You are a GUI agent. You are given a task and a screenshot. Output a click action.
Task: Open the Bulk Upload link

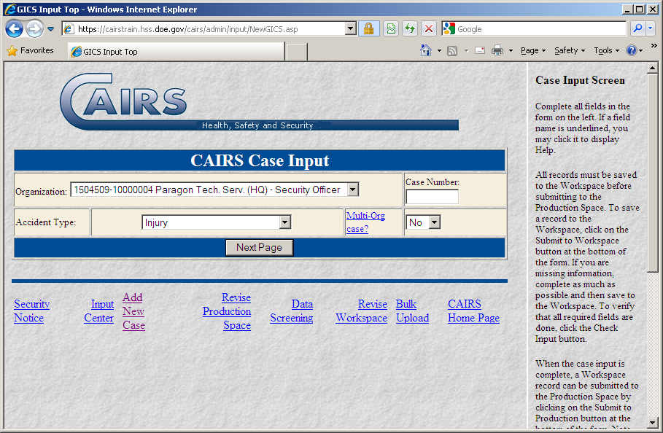[412, 311]
